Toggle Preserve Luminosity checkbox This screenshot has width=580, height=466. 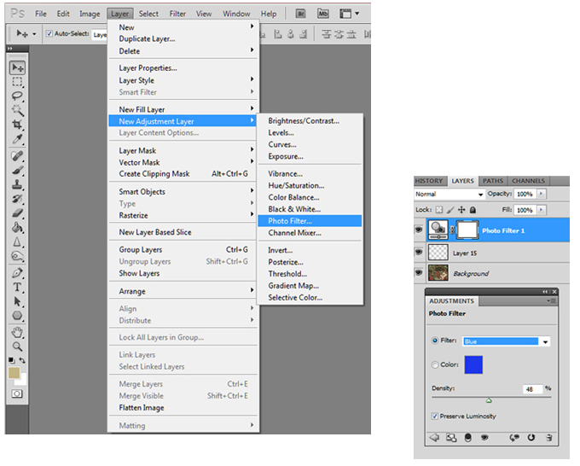tap(435, 416)
